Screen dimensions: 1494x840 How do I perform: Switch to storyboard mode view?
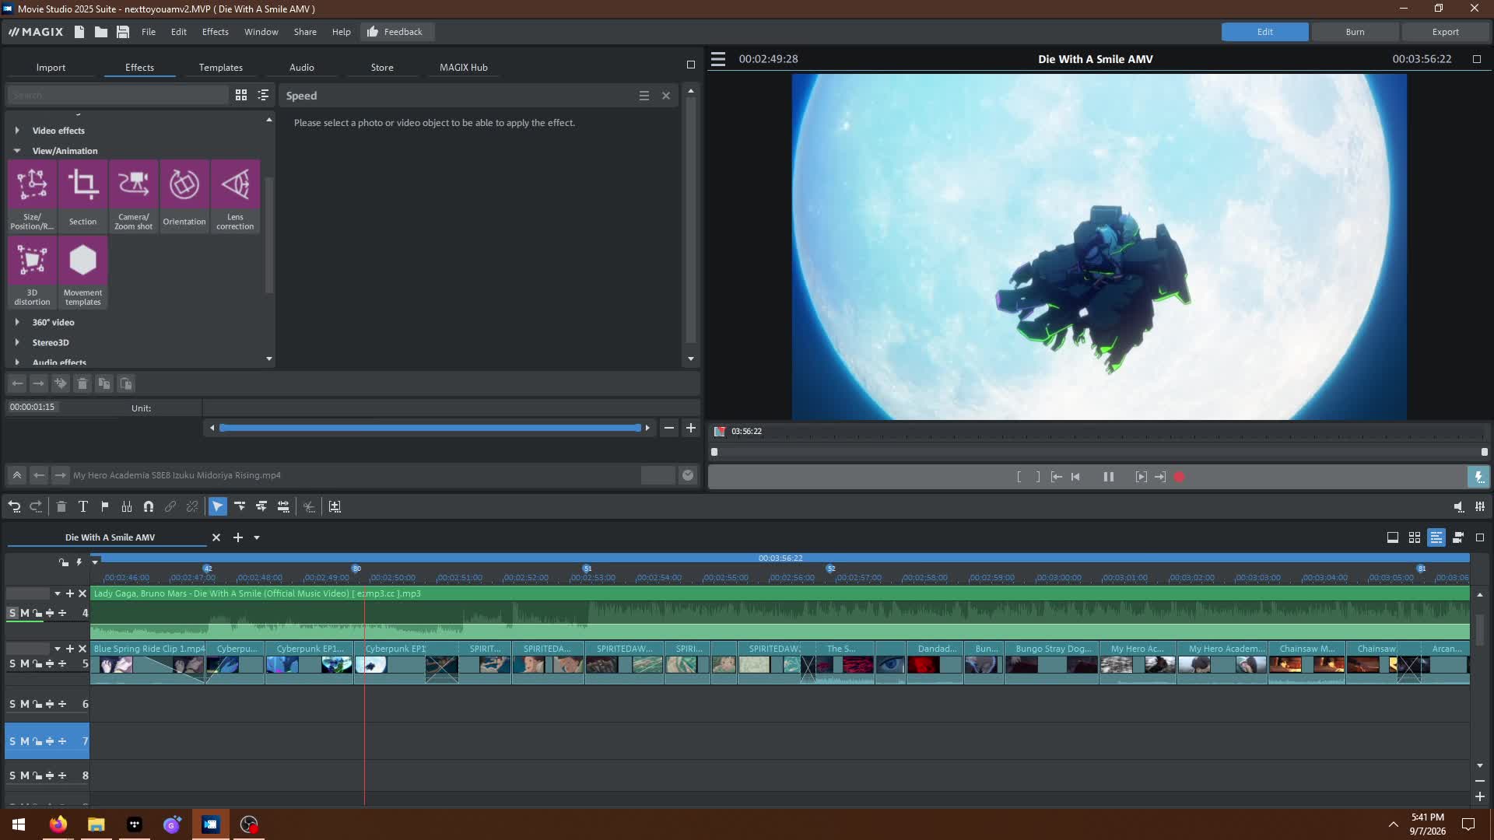[1393, 537]
